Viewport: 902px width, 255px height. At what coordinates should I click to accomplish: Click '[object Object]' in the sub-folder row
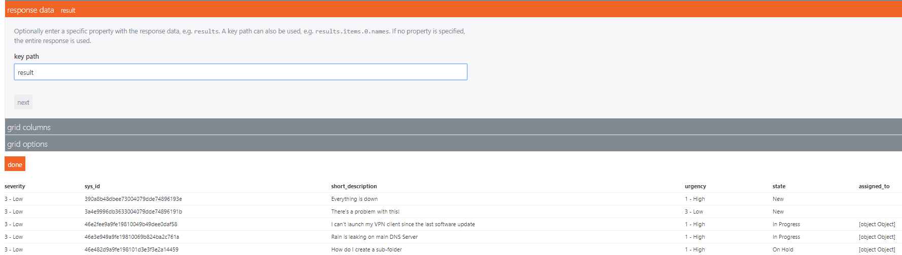pyautogui.click(x=877, y=249)
